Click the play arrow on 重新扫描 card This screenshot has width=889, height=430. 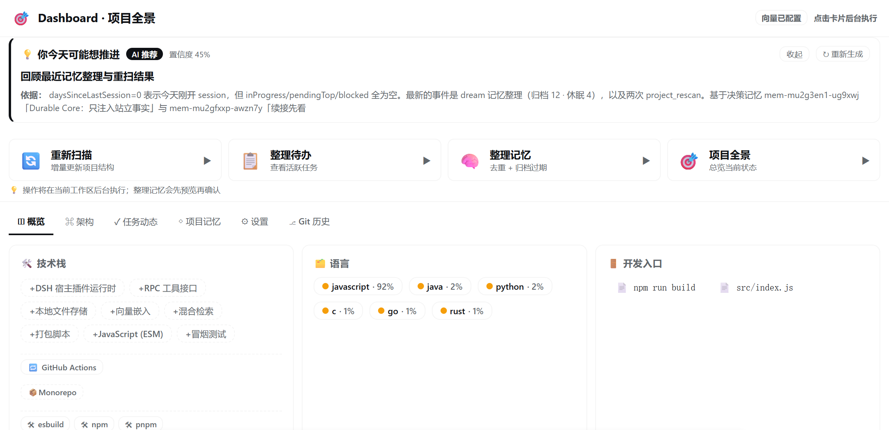pyautogui.click(x=207, y=161)
